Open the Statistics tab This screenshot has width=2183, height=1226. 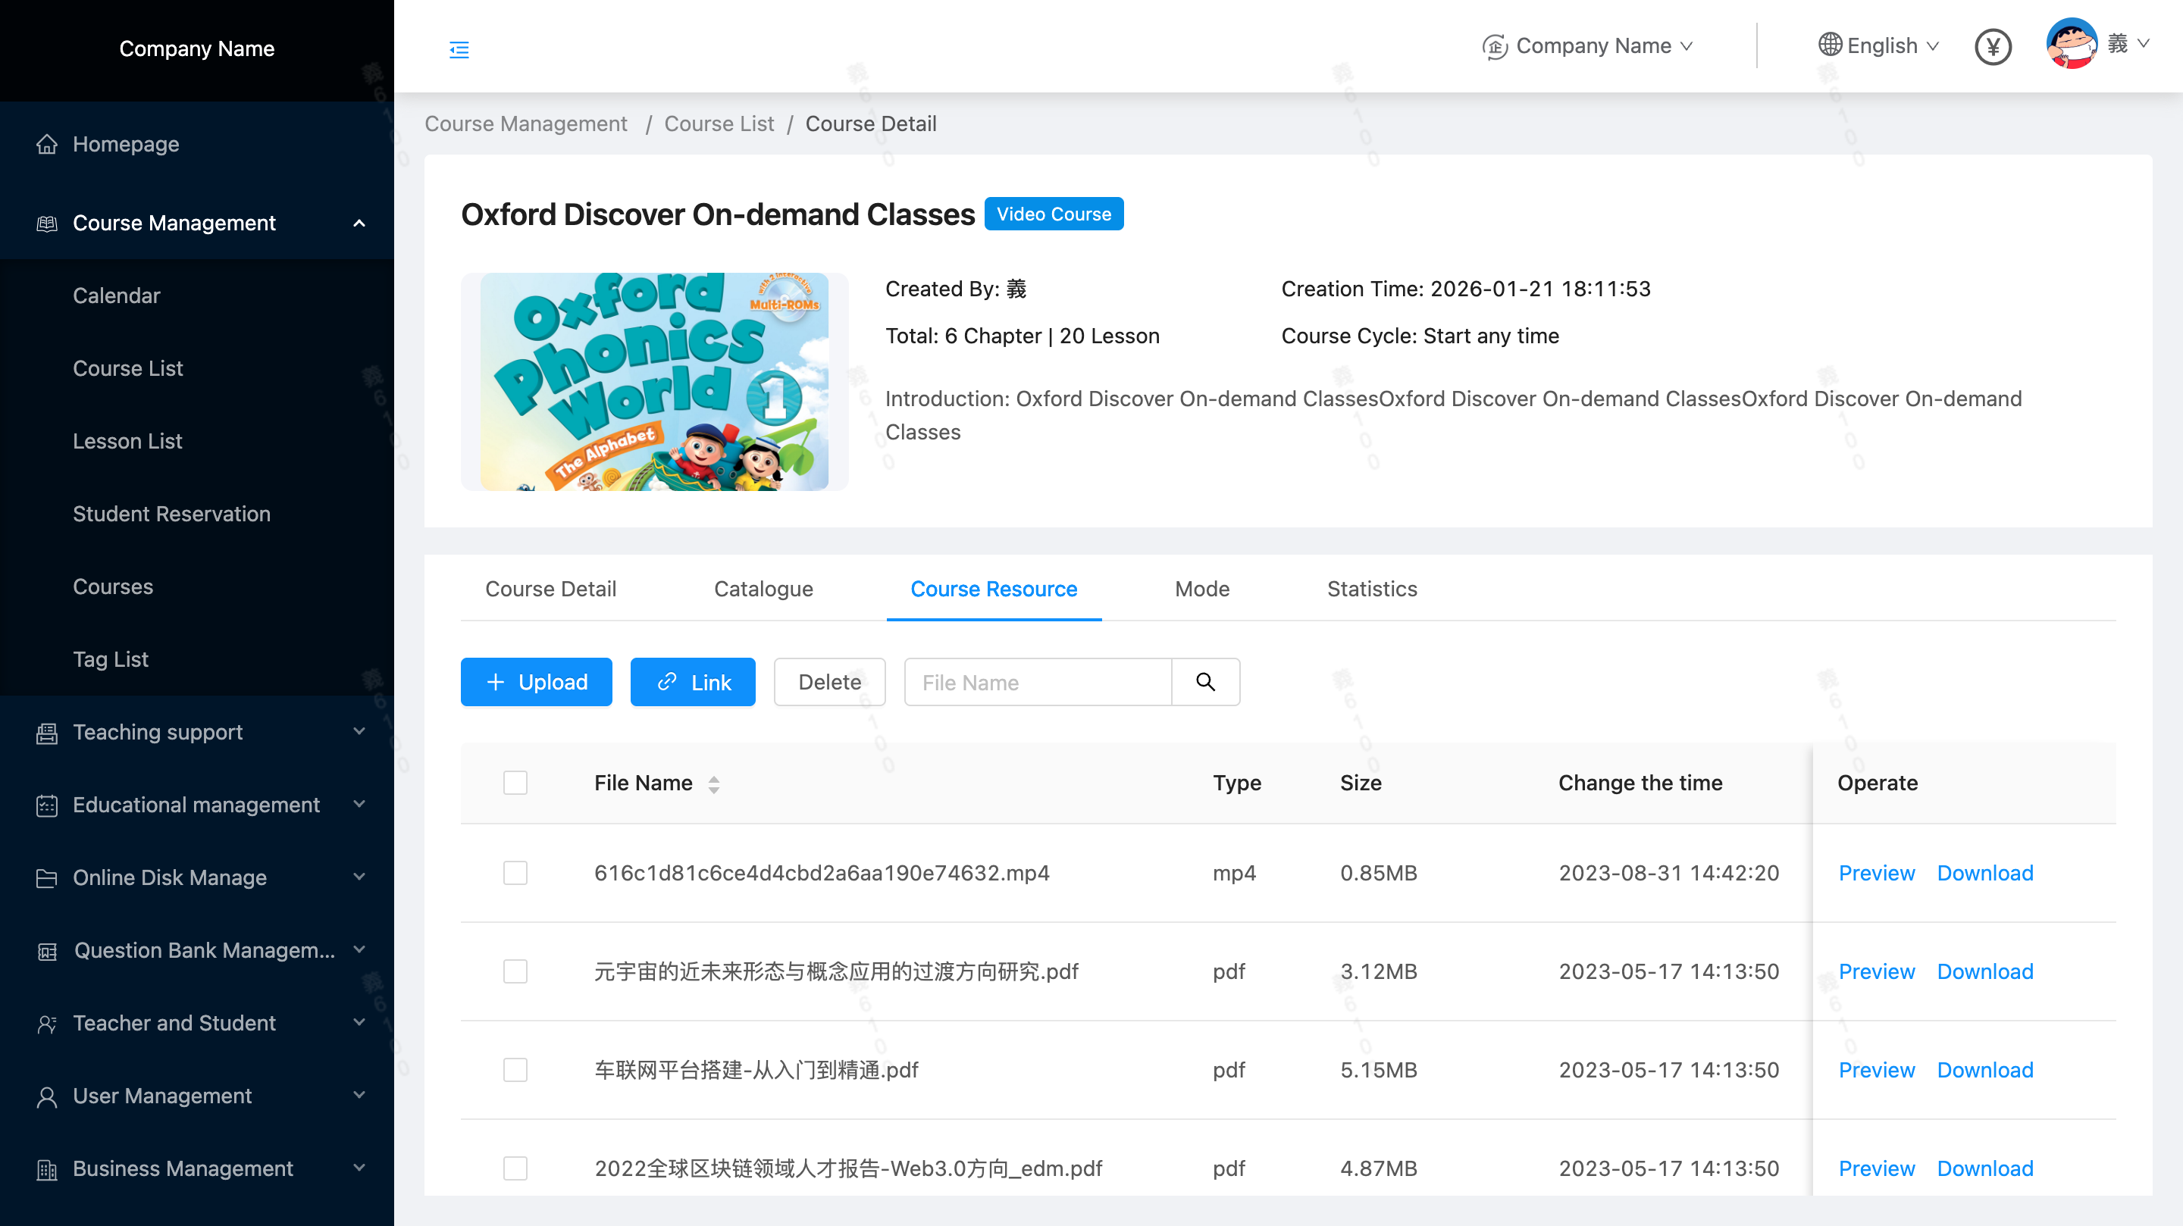tap(1371, 589)
